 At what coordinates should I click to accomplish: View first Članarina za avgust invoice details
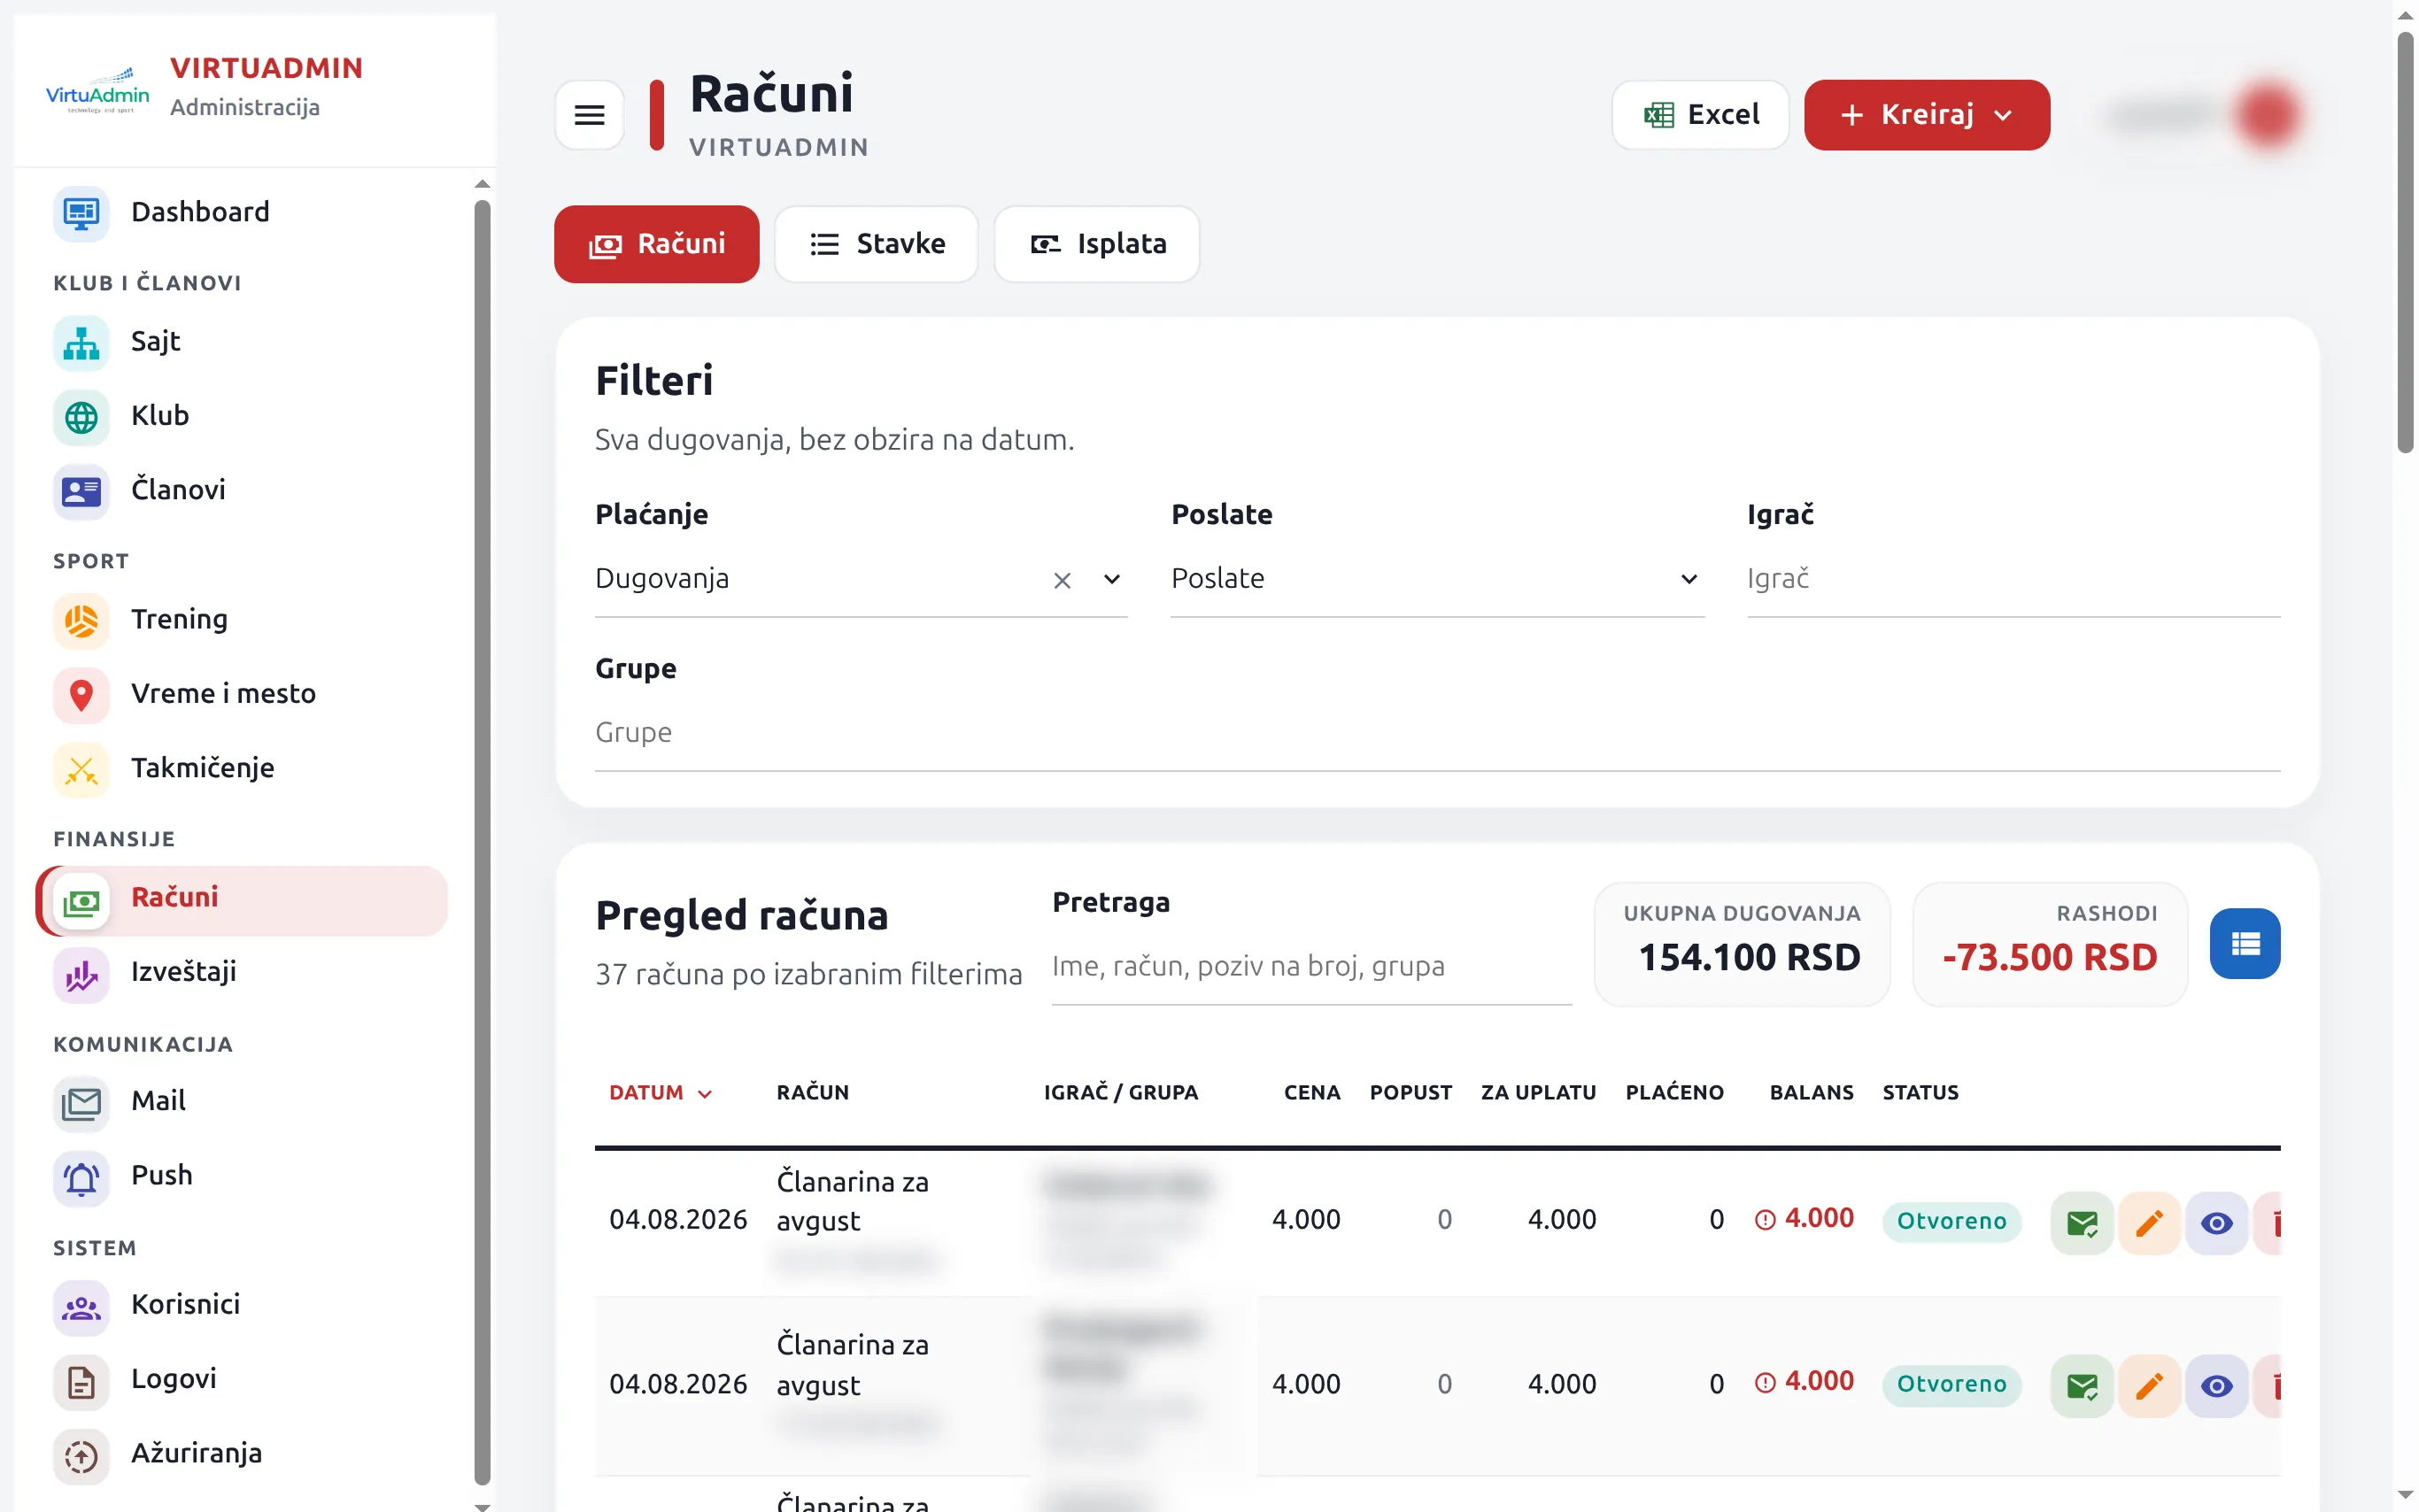click(x=2216, y=1222)
